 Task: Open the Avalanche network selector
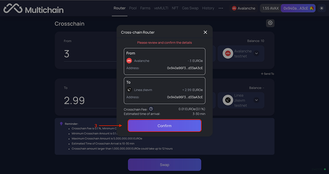pos(243,8)
